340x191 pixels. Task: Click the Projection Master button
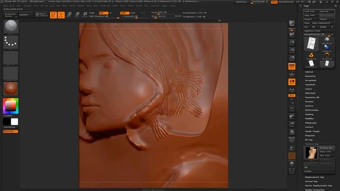(11, 15)
